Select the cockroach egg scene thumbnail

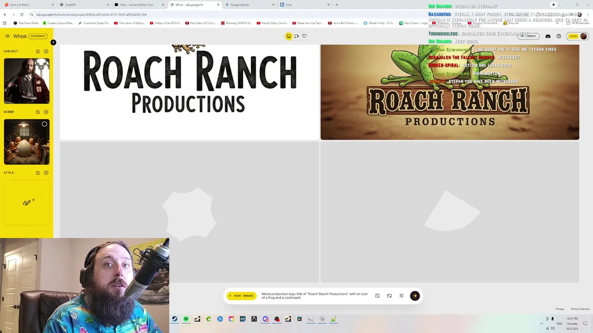point(27,142)
